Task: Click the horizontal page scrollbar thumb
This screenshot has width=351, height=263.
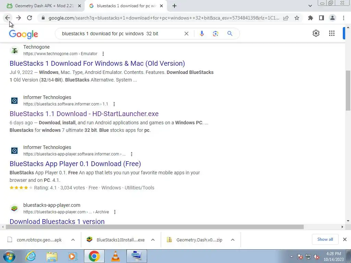Action: [x=155, y=227]
